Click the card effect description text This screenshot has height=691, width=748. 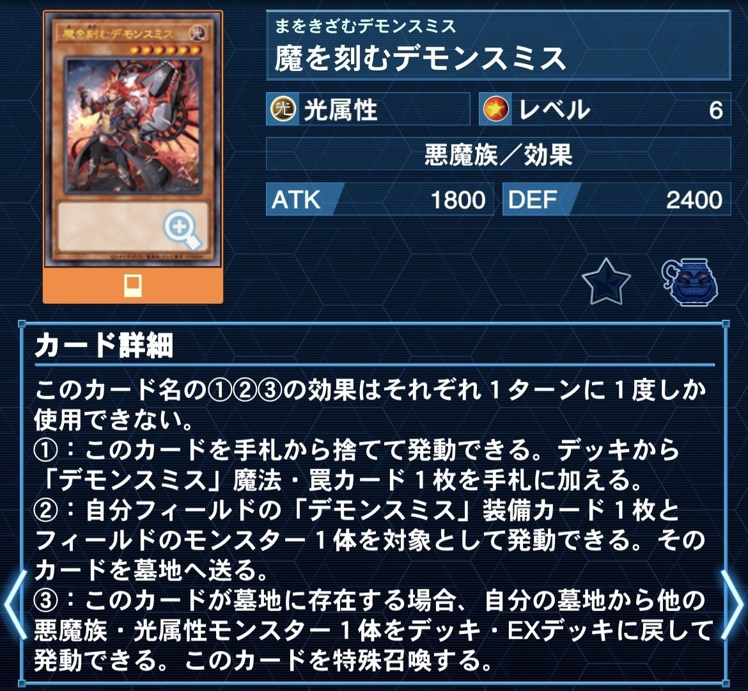373,525
